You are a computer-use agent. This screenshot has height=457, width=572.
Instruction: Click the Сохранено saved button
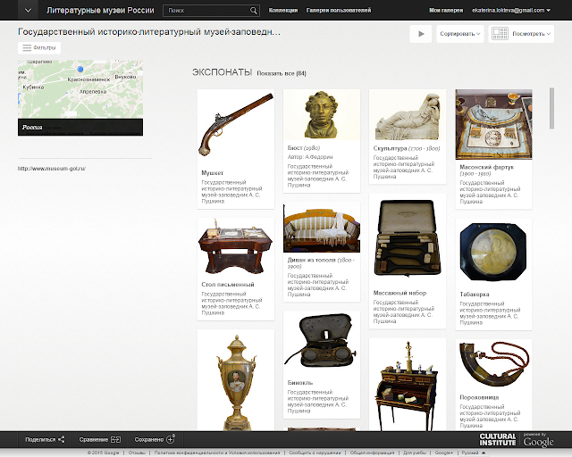tap(155, 439)
